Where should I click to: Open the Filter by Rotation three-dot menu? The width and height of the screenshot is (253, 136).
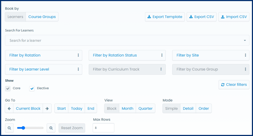pos(78,55)
